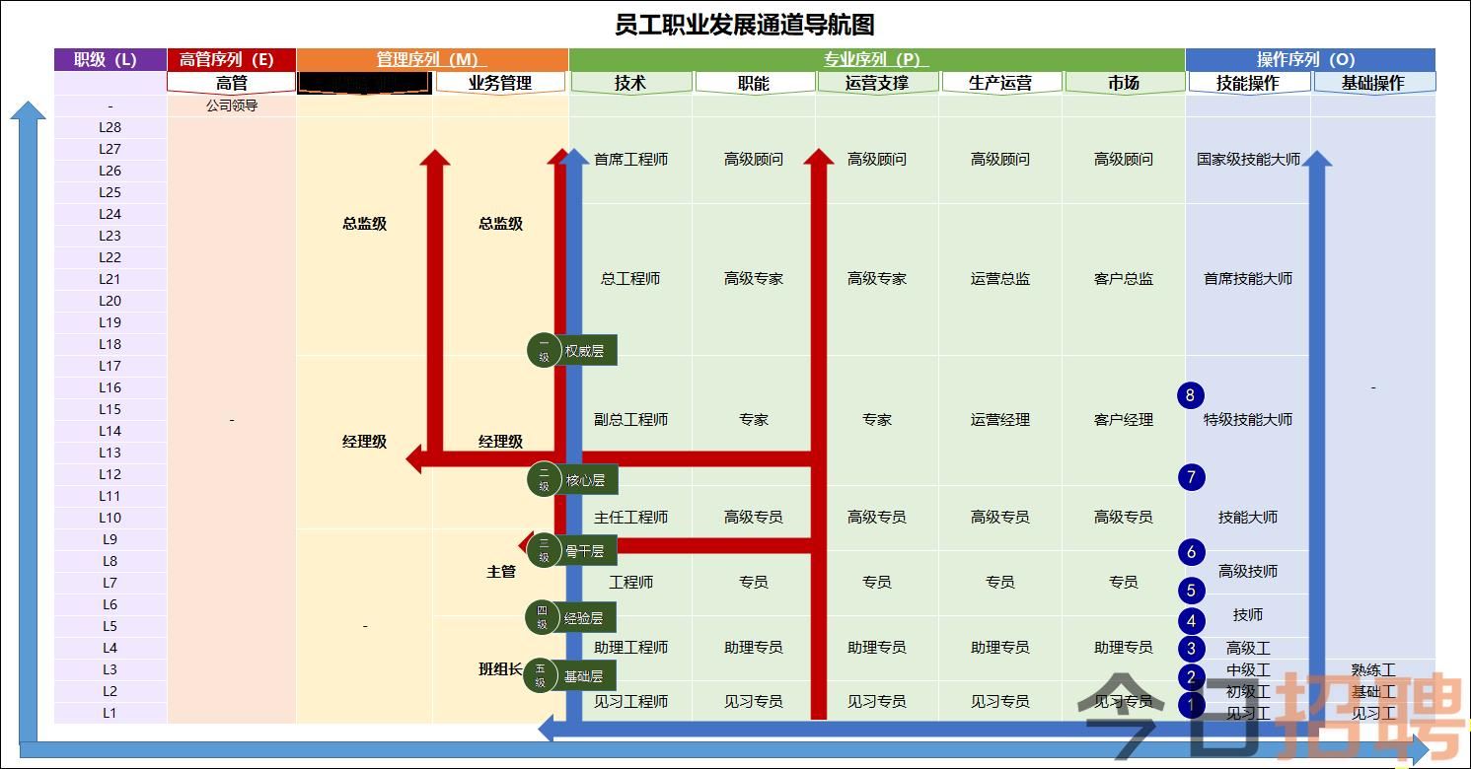
Task: Click the 国家级技能大师 cell
Action: (1248, 160)
